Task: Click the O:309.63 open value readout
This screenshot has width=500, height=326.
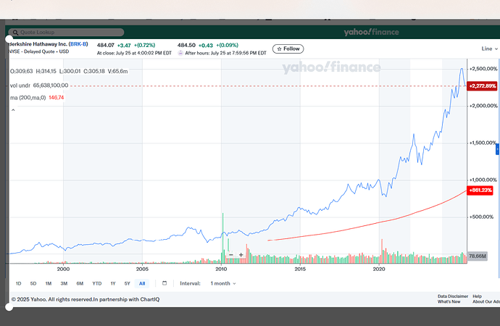Action: pos(21,72)
